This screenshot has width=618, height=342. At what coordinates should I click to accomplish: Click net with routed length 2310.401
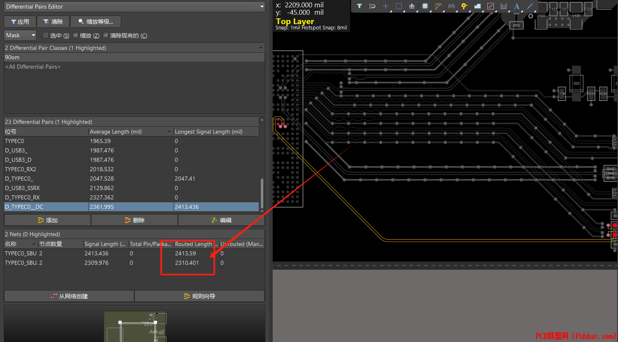(134, 263)
